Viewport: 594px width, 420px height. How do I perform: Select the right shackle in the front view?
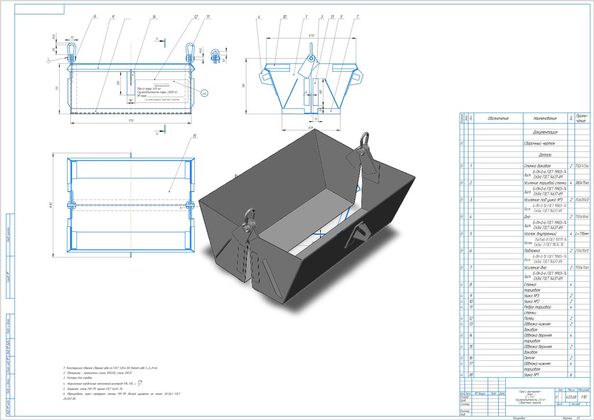click(x=190, y=53)
